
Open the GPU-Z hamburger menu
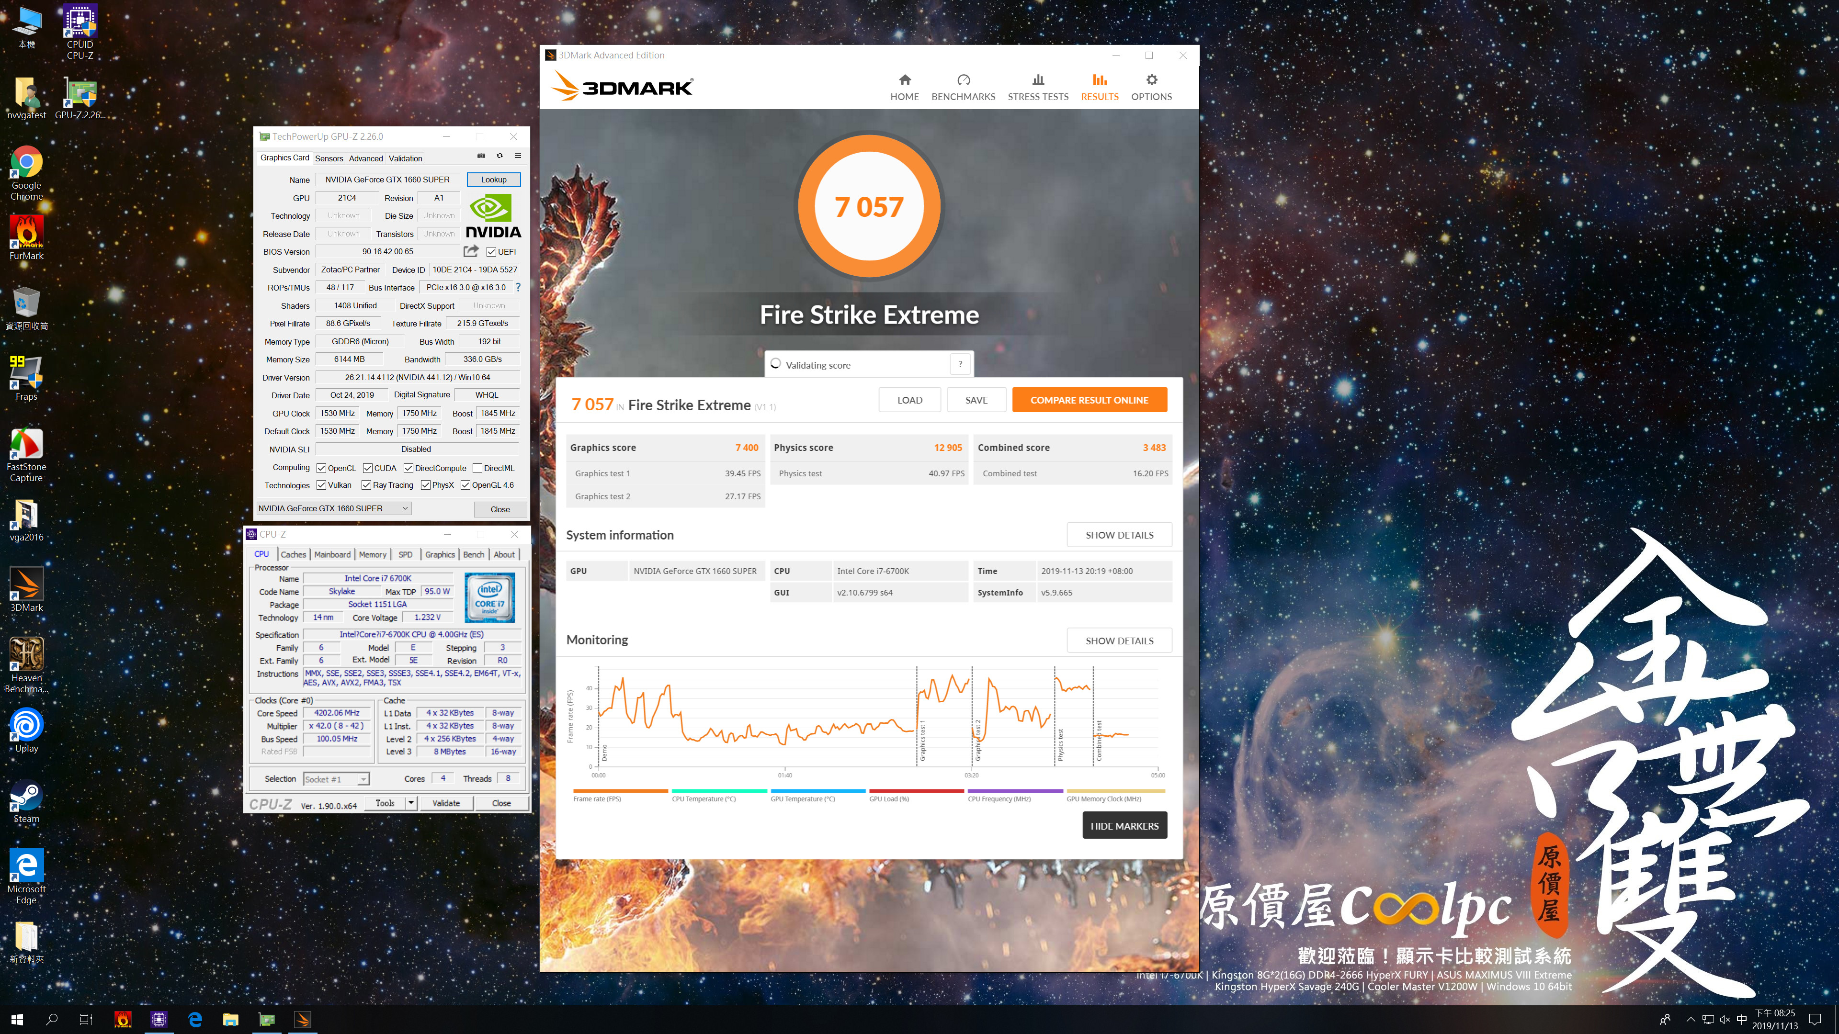point(518,156)
